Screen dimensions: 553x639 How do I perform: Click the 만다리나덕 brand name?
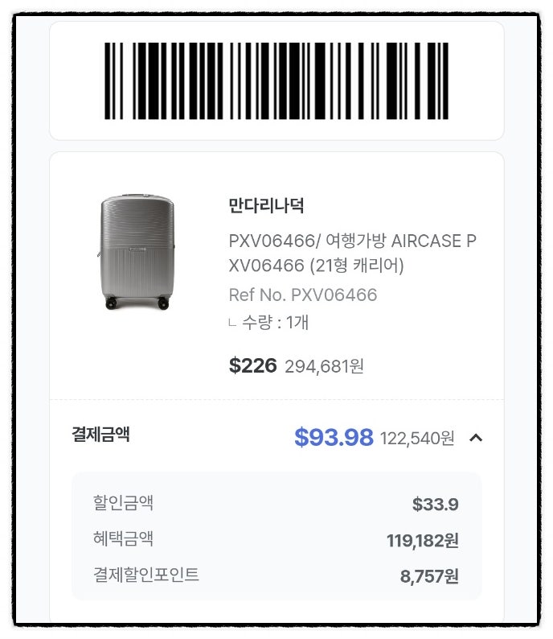click(x=266, y=206)
